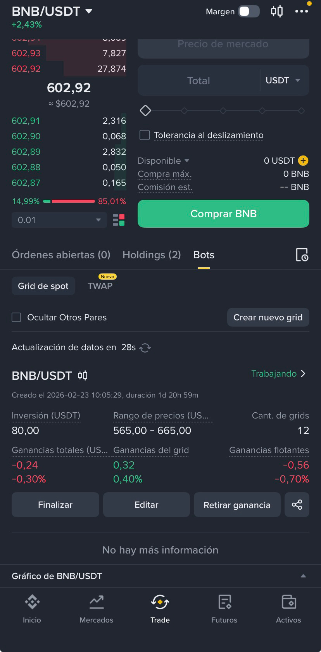Screen dimensions: 321x652
Task: Click Crear nuevo grid button
Action: click(x=268, y=317)
